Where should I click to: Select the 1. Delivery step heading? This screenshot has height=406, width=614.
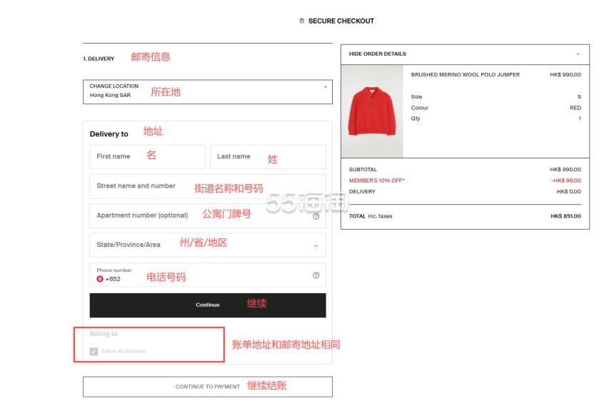99,59
